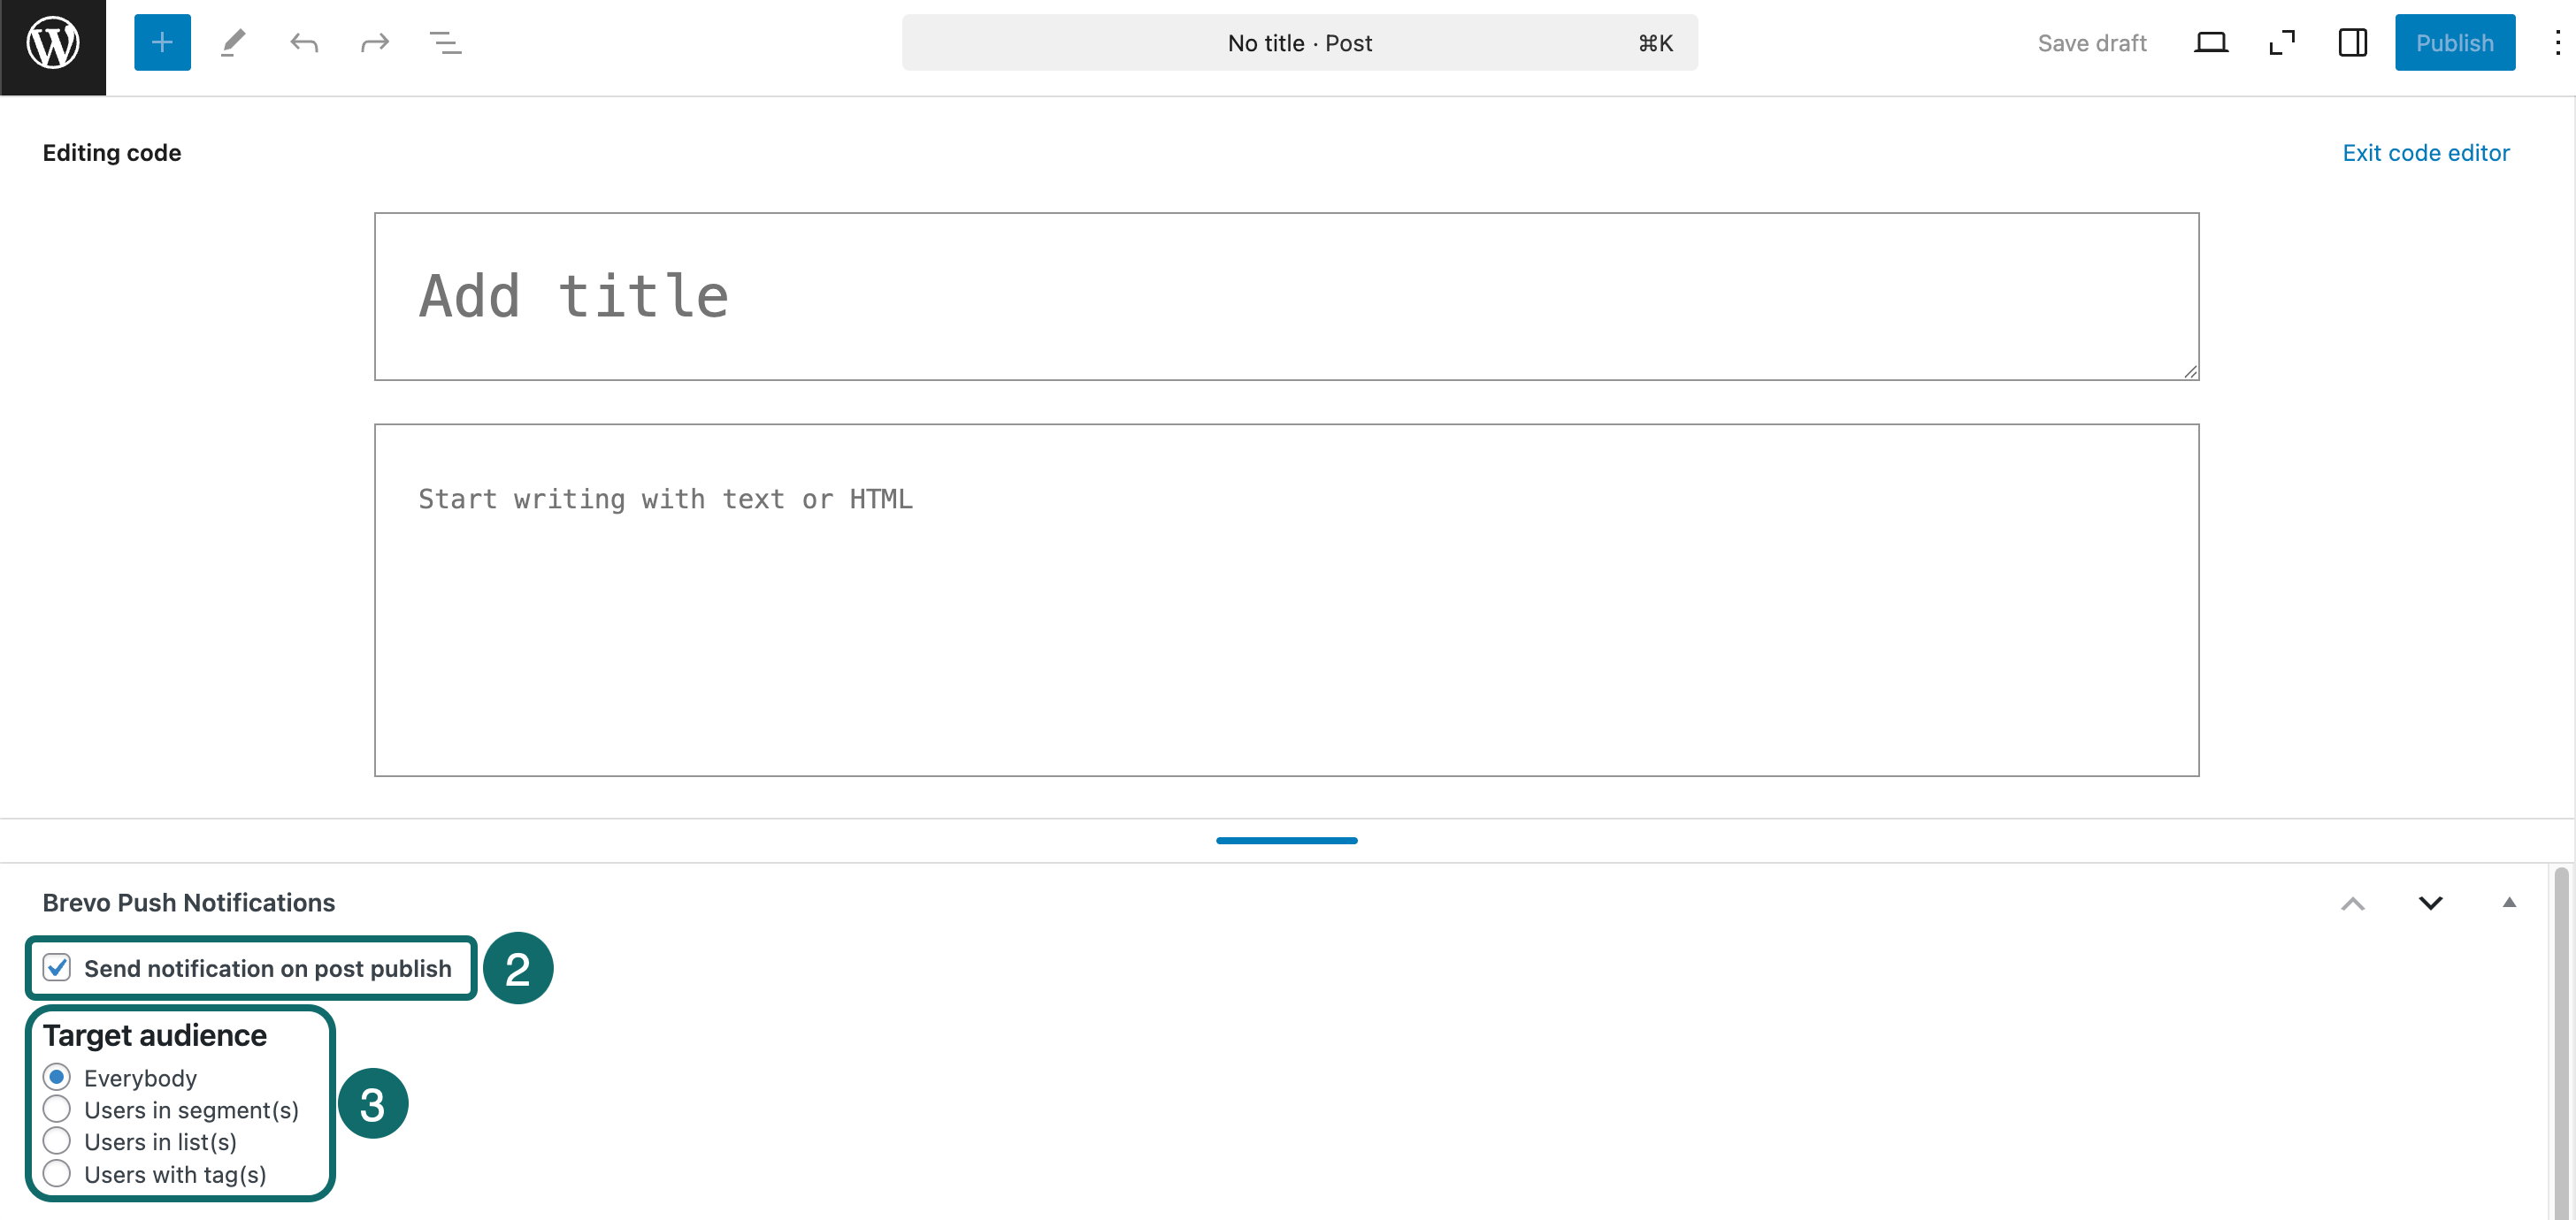Click the Start writing HTML text area
2576x1220 pixels.
point(1286,599)
